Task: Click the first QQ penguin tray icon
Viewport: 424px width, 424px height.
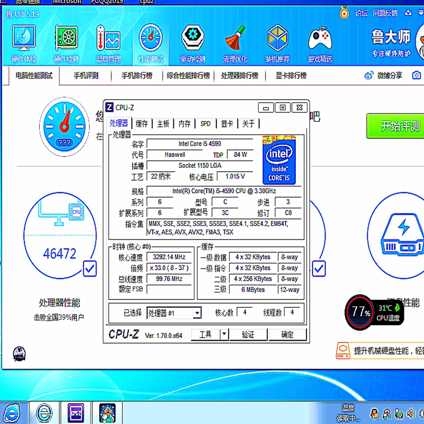Action: click(x=374, y=414)
